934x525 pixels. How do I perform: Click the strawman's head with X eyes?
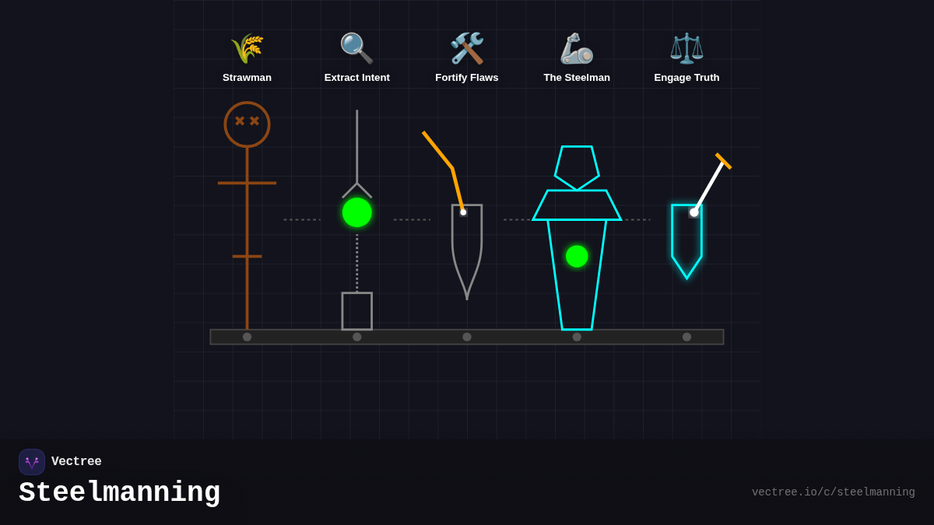tap(247, 124)
